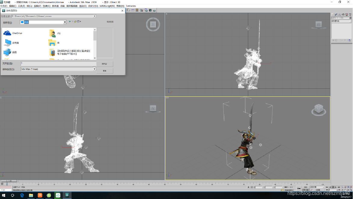The width and height of the screenshot is (353, 199).
Task: Toggle the selection lock icon in status bar
Action: [249, 187]
